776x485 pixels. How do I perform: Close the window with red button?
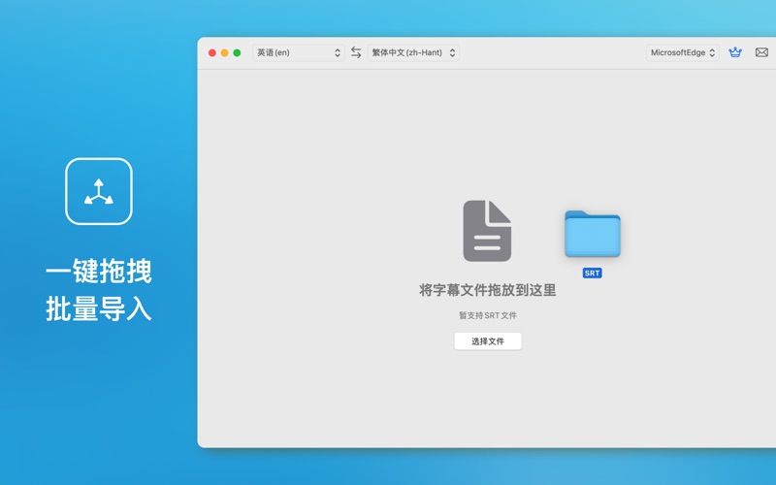pyautogui.click(x=211, y=53)
